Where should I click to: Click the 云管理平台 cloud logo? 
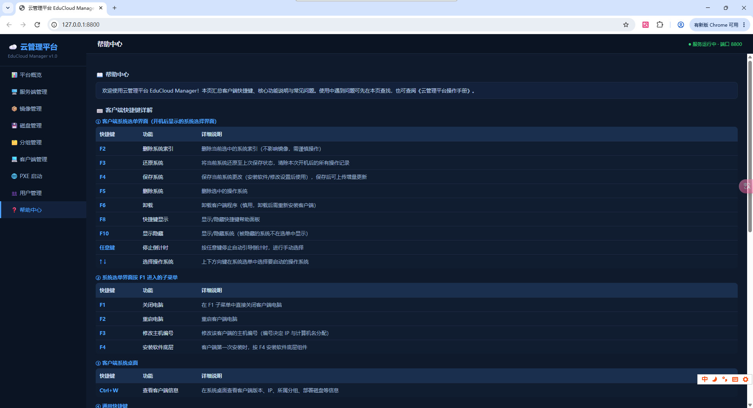coord(13,47)
